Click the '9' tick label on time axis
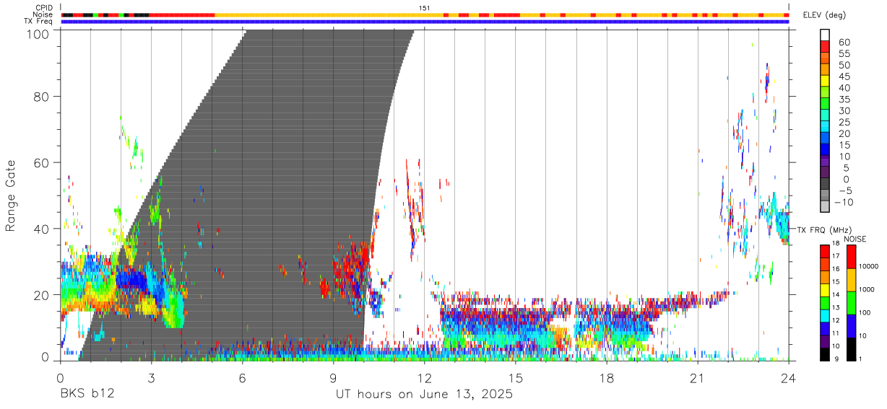This screenshot has height=409, width=887. (333, 377)
